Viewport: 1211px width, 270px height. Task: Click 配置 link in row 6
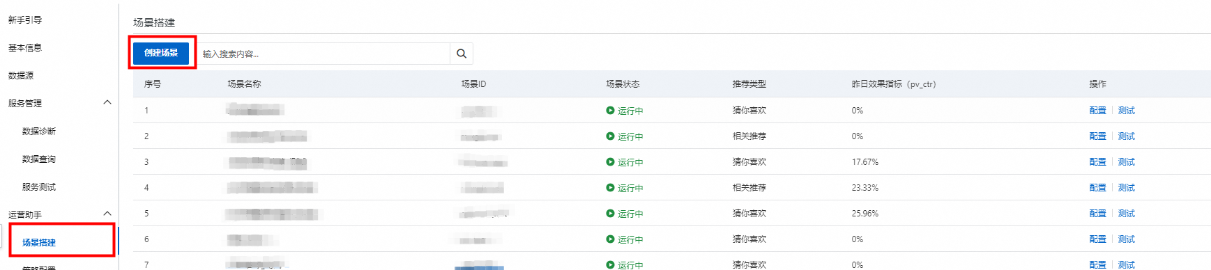tap(1098, 239)
